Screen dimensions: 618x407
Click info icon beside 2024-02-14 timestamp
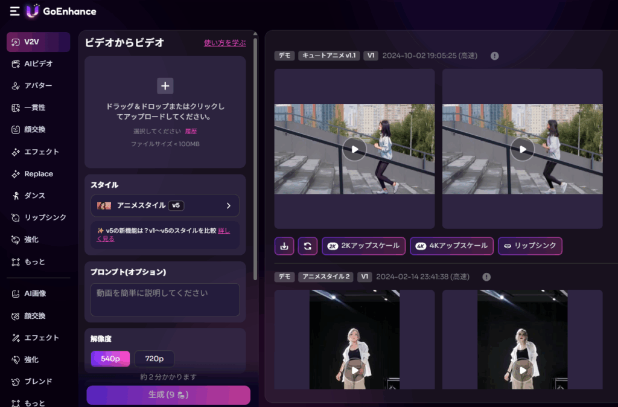[486, 277]
